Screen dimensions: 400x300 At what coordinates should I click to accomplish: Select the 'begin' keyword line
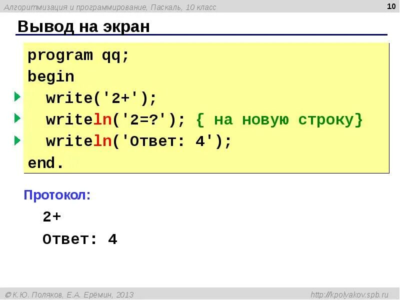coord(51,76)
